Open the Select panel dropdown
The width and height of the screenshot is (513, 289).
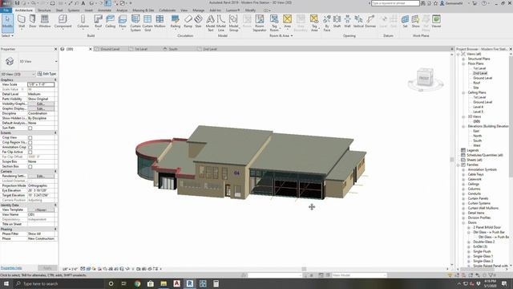click(x=7, y=35)
